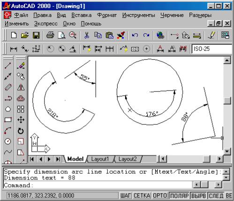Select the Rotate modify tool
This screenshot has width=234, height=201.
tap(21, 131)
